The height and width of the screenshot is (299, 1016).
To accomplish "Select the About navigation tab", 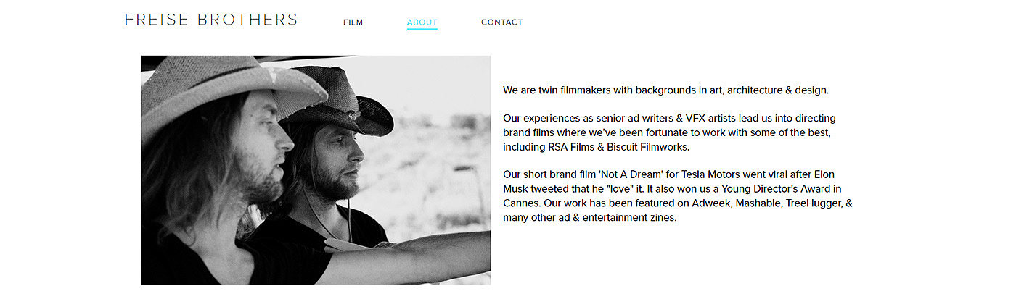I will click(x=422, y=22).
